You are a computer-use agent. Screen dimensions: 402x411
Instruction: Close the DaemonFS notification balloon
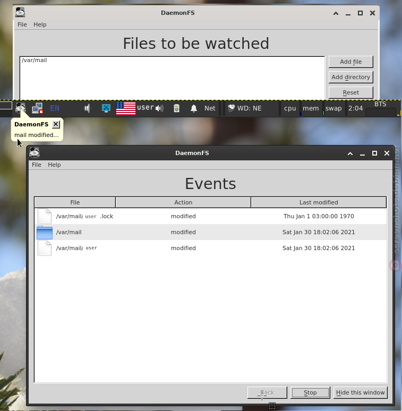click(x=56, y=124)
